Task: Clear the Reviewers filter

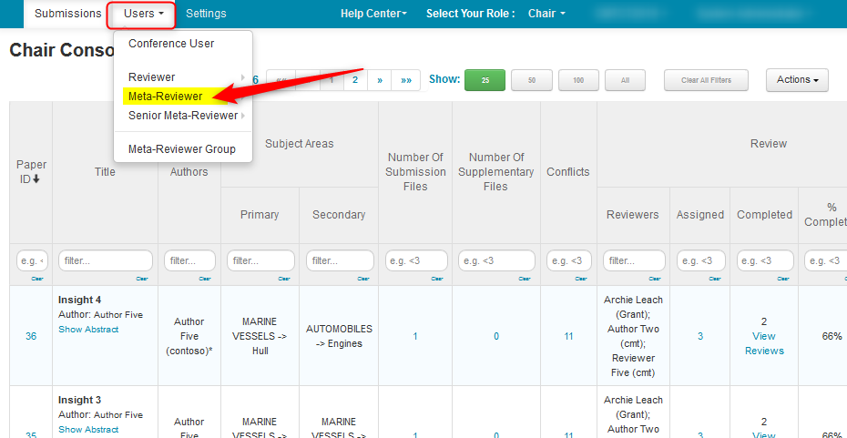Action: pyautogui.click(x=655, y=279)
